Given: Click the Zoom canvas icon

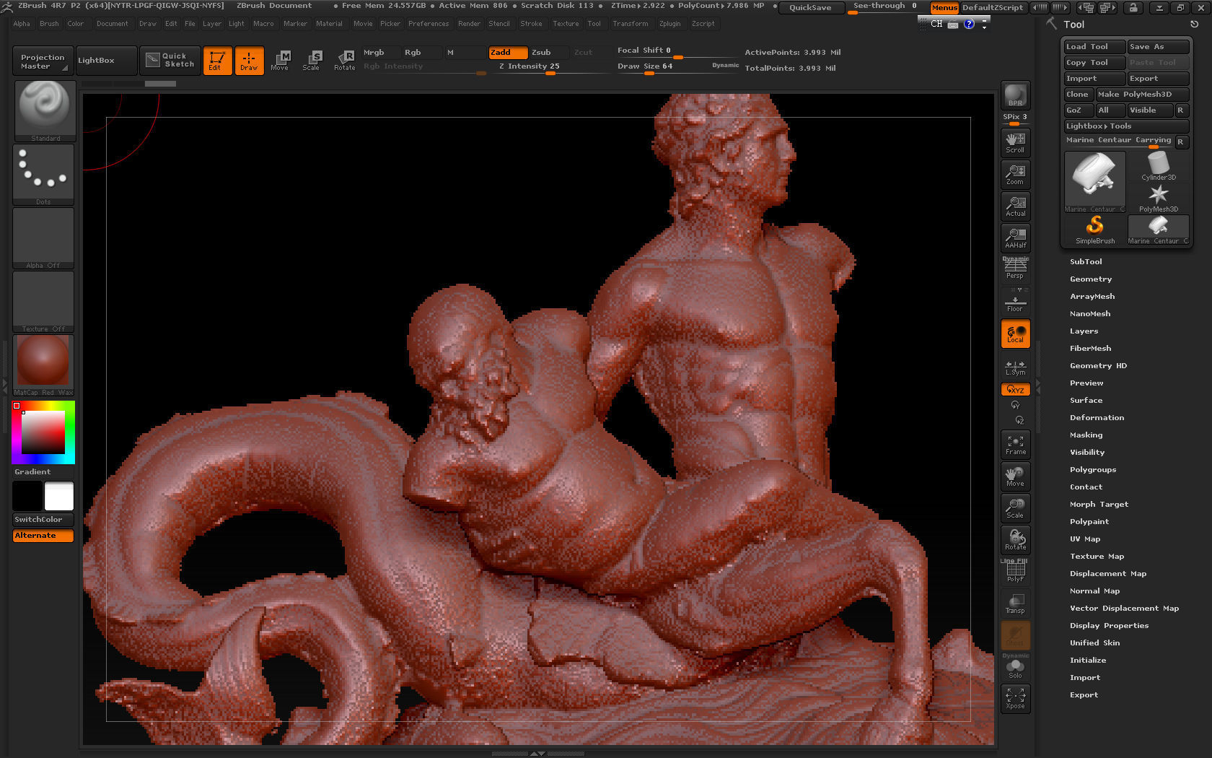Looking at the screenshot, I should 1015,175.
